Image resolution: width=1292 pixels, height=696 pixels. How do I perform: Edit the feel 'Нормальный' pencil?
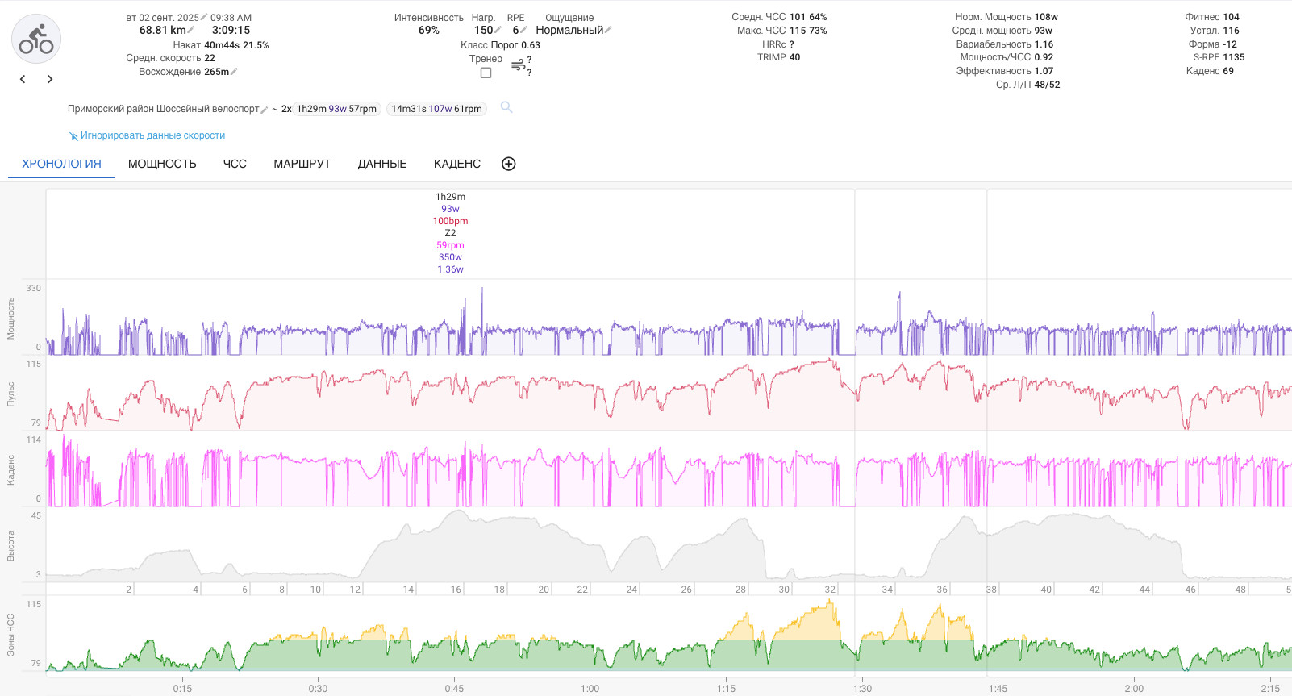tap(608, 30)
